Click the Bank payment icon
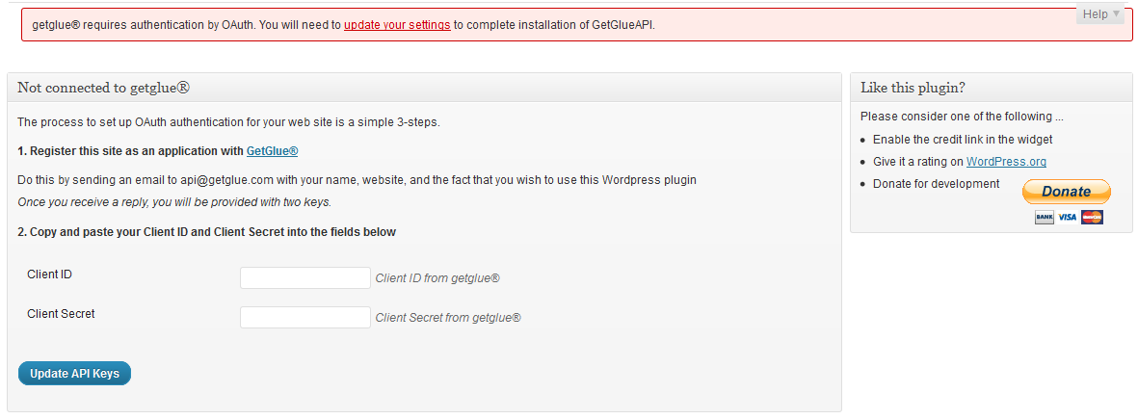This screenshot has height=419, width=1138. coord(1045,217)
